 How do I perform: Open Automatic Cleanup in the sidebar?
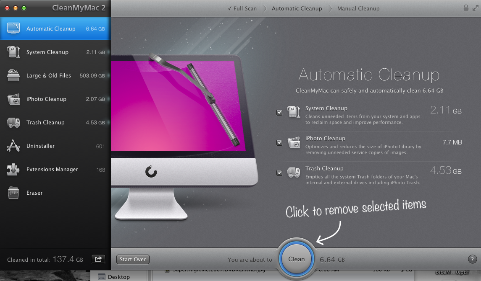coord(55,28)
